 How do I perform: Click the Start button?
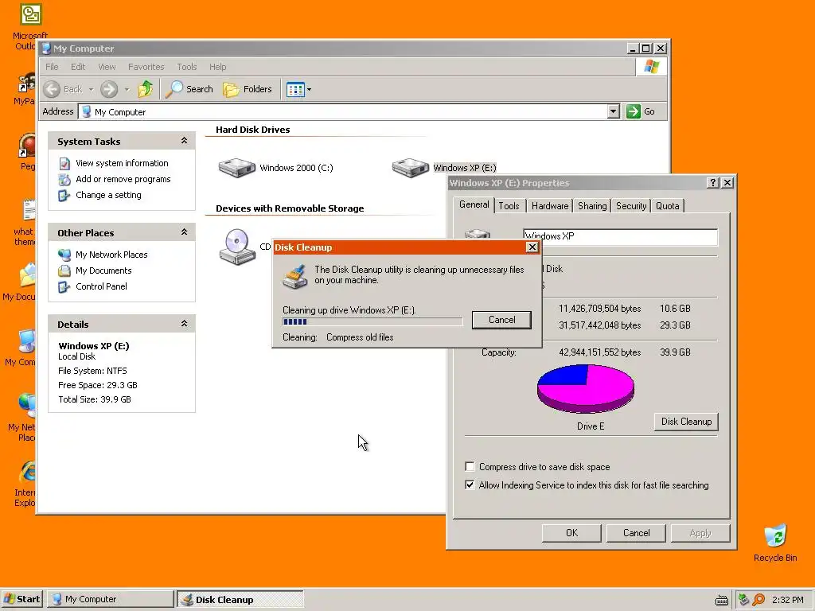click(x=21, y=599)
